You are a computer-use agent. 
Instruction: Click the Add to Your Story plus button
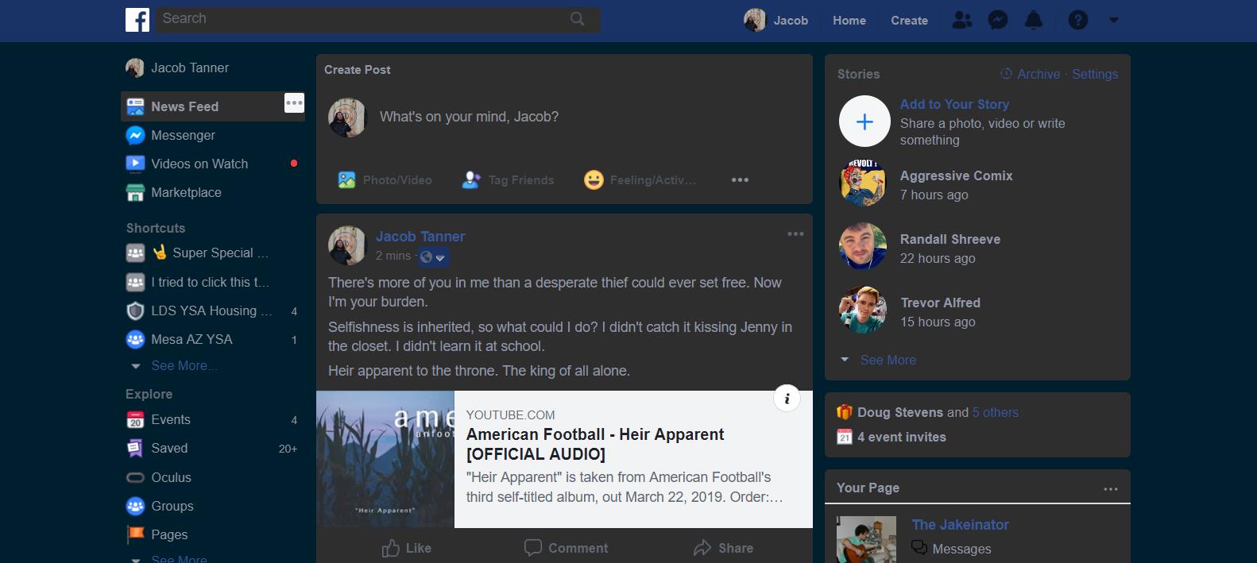(864, 121)
